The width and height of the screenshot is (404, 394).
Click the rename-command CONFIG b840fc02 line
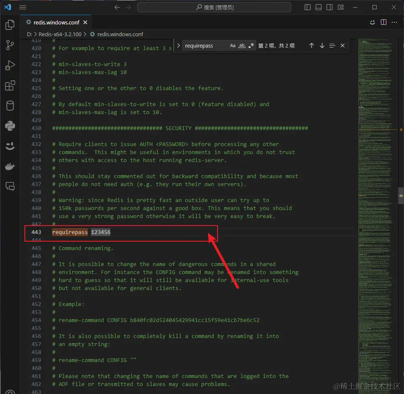156,320
